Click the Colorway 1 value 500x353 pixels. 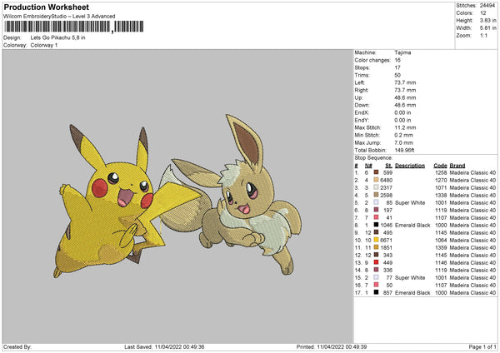[x=47, y=45]
